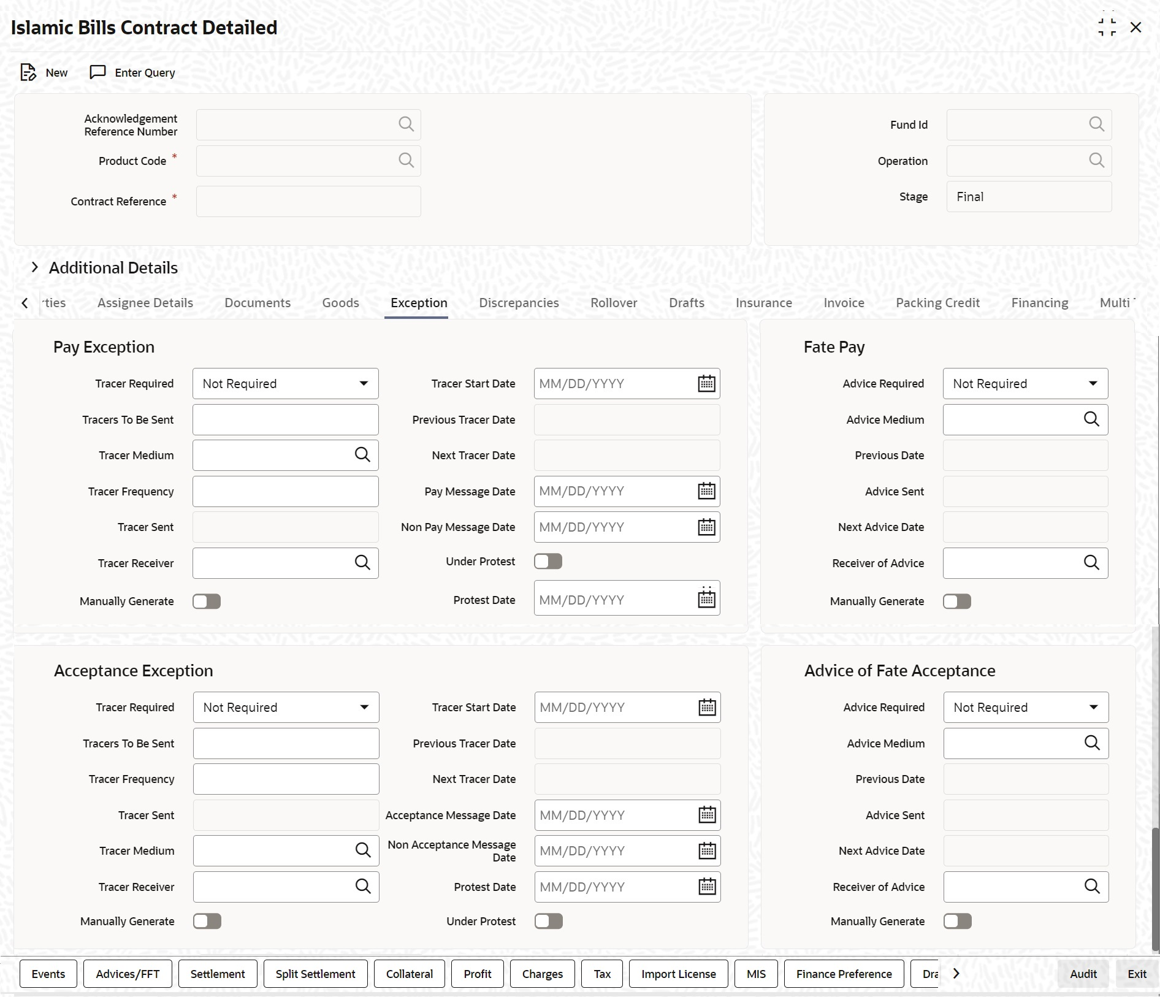Open Acceptance Exception Tracer Receiver lookup
The height and width of the screenshot is (997, 1160).
point(363,887)
